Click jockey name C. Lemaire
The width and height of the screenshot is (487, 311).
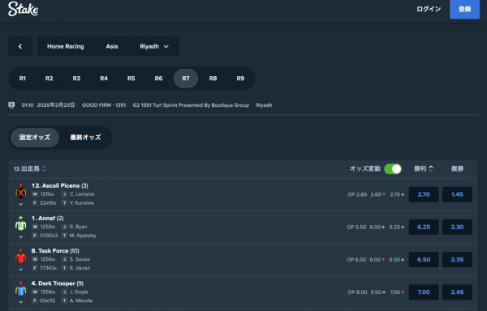(x=82, y=194)
